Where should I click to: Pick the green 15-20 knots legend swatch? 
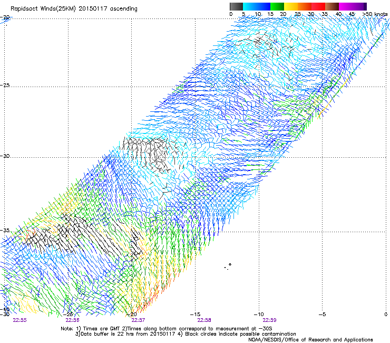coord(277,6)
